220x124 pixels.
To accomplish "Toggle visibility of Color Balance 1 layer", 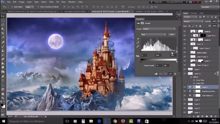I will (185, 95).
